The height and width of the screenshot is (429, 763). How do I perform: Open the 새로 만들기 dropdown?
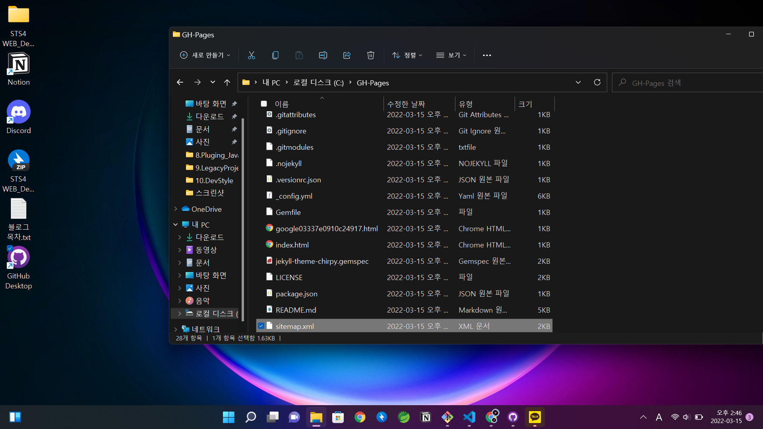(x=205, y=55)
